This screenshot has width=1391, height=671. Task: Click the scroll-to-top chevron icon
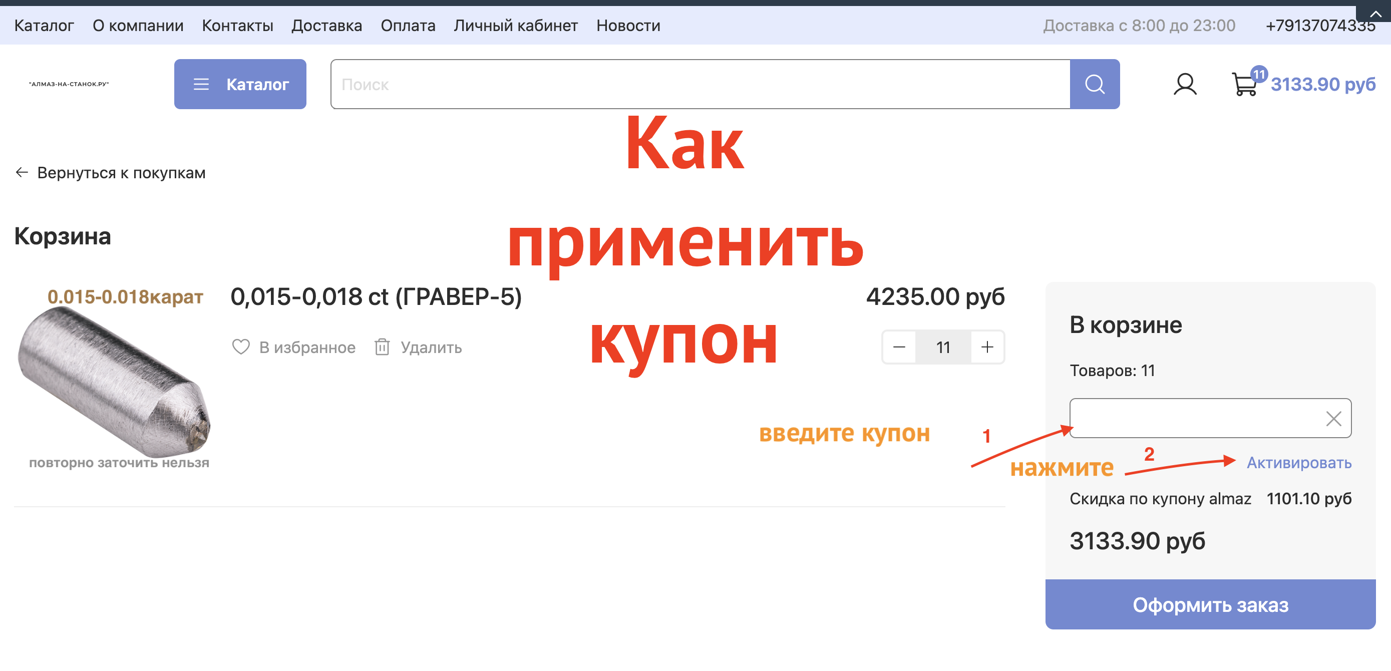1375,13
